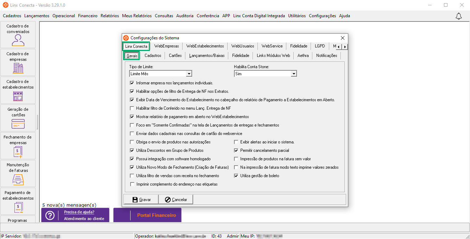Open the Conferência menu
The image size is (470, 239).
click(x=208, y=16)
